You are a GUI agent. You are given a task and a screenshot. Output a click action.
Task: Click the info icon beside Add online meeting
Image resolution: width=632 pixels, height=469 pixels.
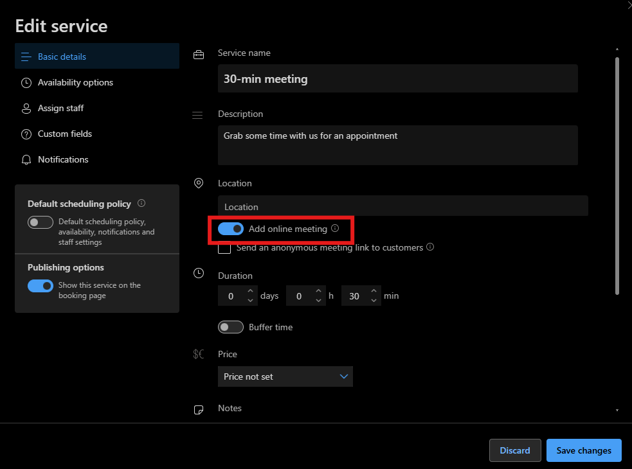335,228
